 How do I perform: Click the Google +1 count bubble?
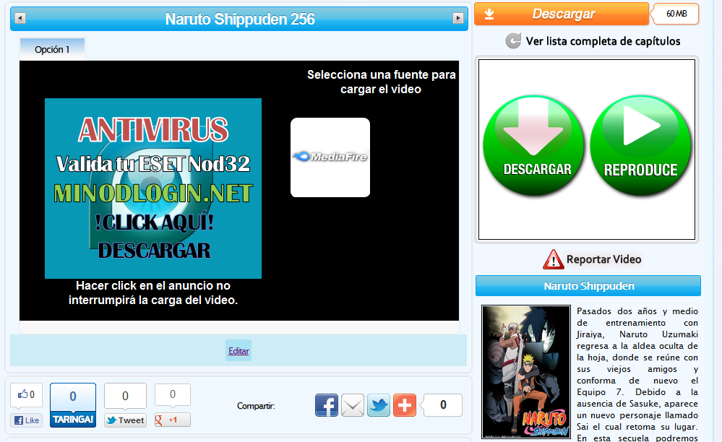173,394
